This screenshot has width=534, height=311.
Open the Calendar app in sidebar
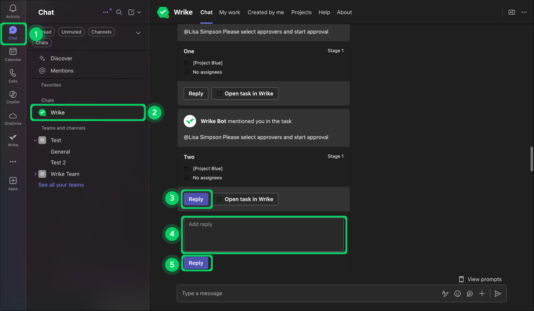[x=13, y=54]
